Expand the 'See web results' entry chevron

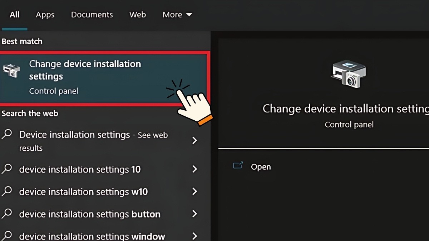click(x=195, y=141)
